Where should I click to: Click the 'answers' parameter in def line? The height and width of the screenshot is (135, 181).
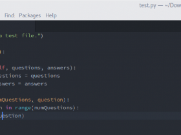(58, 68)
